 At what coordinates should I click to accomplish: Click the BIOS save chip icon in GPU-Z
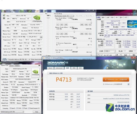(x=38, y=79)
